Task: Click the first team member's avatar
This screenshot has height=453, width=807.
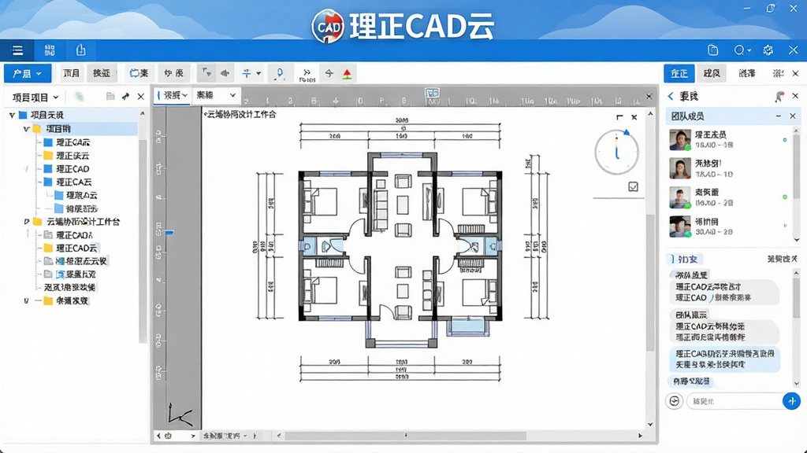Action: pos(680,140)
